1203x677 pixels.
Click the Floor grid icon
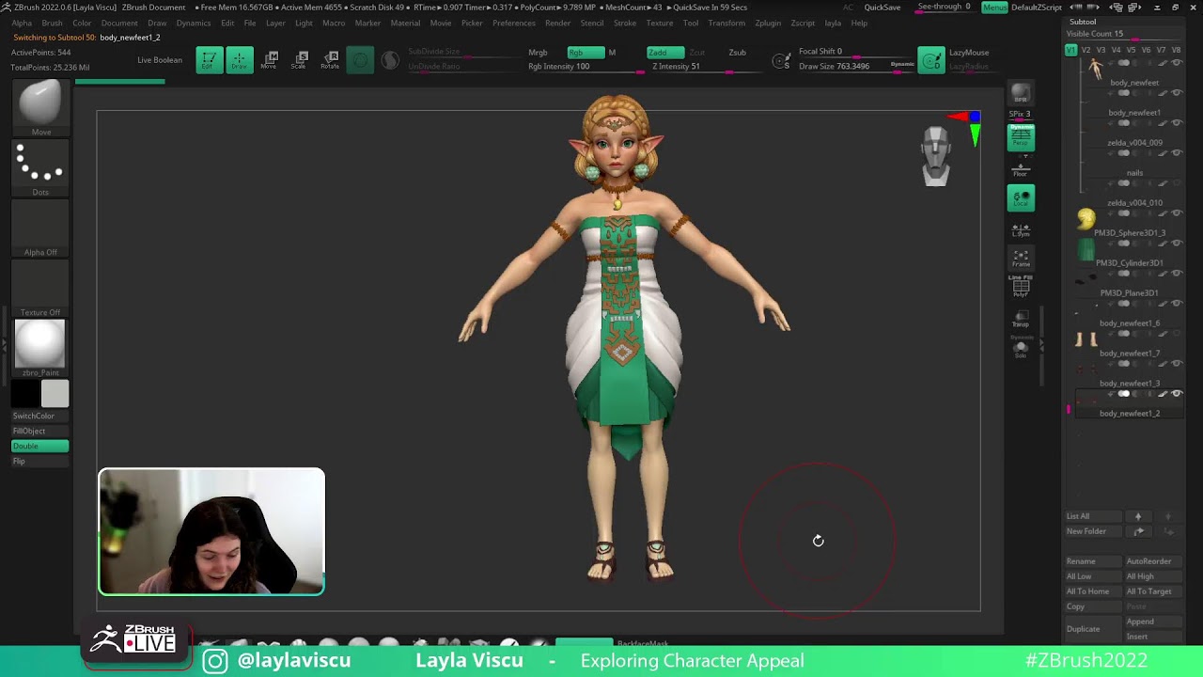point(1021,167)
